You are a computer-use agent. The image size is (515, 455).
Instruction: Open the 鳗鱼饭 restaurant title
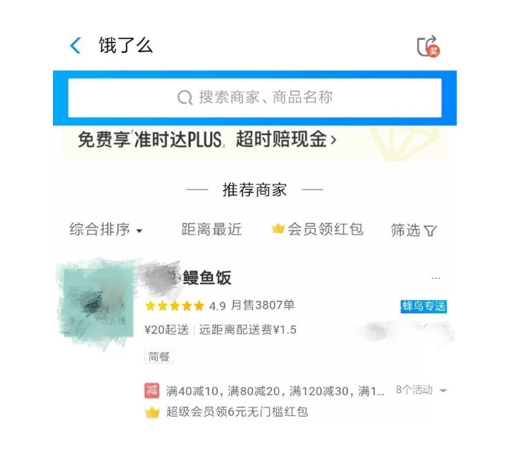[x=207, y=278]
